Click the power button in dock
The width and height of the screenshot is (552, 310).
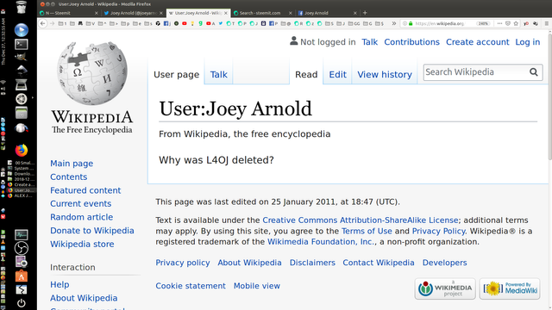[21, 303]
